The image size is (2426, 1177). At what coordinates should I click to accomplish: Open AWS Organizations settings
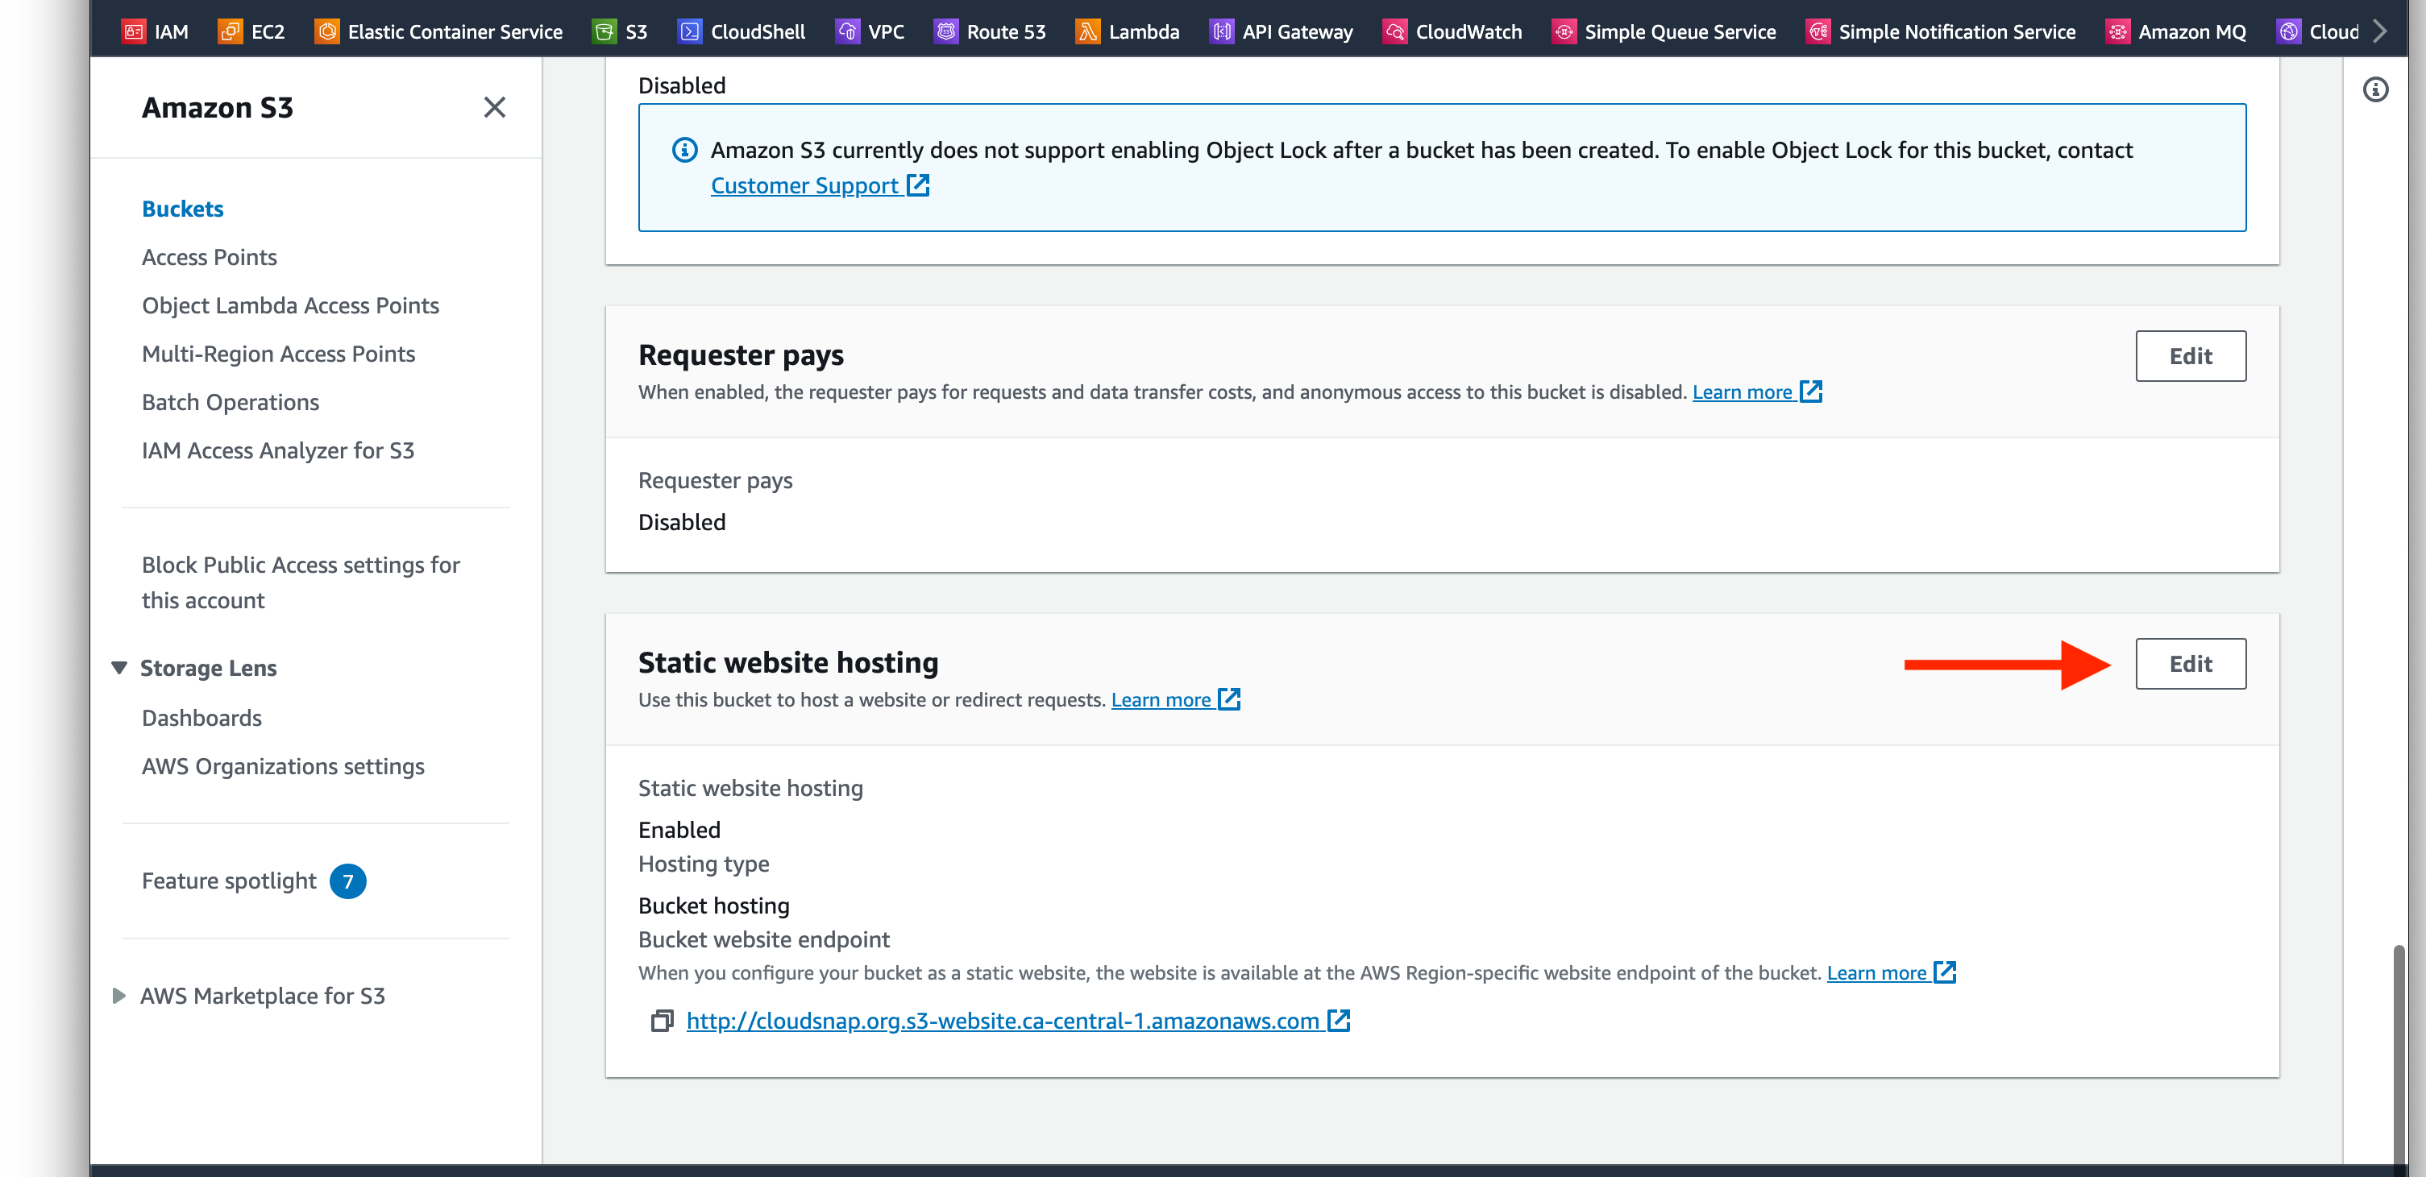283,766
